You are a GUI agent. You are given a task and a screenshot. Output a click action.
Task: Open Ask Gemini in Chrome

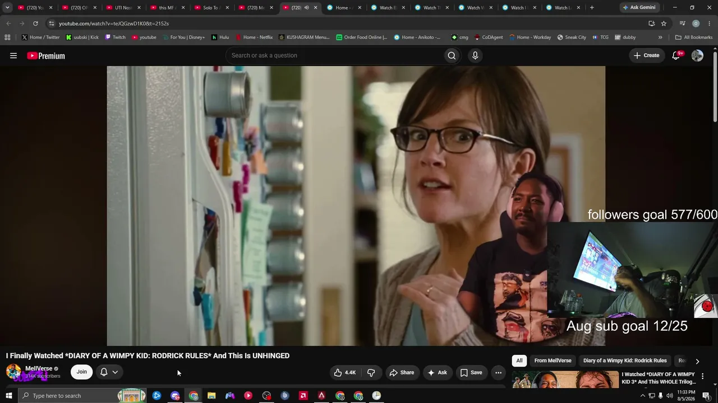click(639, 8)
